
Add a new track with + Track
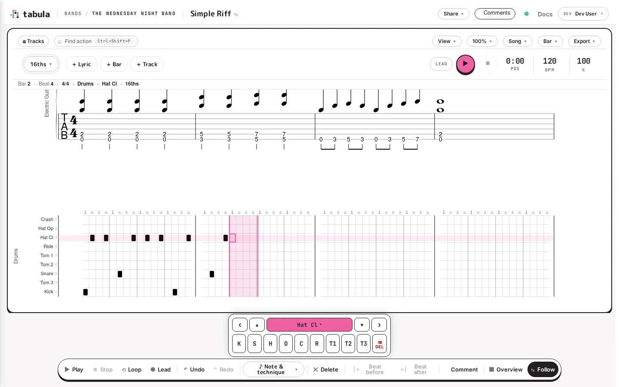(147, 64)
